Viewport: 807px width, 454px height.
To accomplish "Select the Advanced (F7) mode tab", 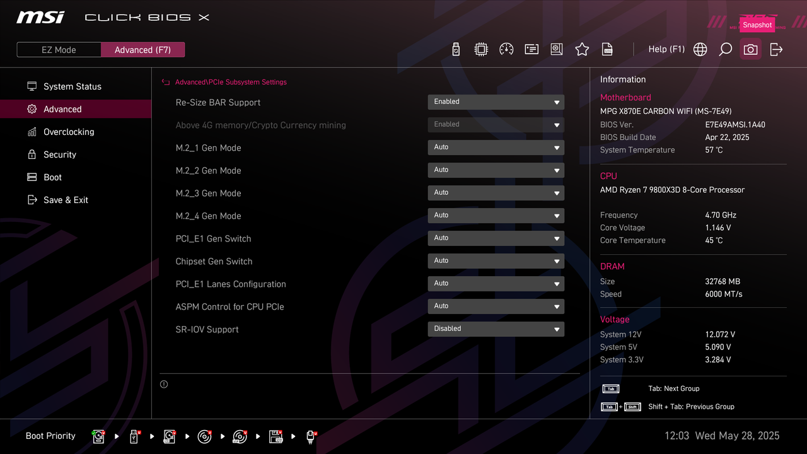I will 142,50.
